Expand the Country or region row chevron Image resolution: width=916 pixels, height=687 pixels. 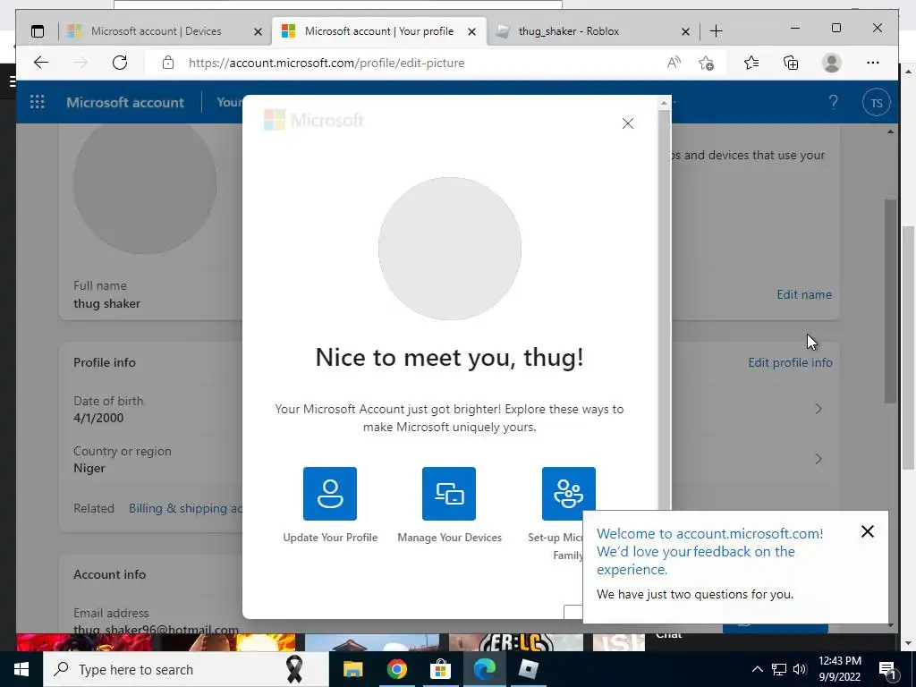[x=818, y=459]
